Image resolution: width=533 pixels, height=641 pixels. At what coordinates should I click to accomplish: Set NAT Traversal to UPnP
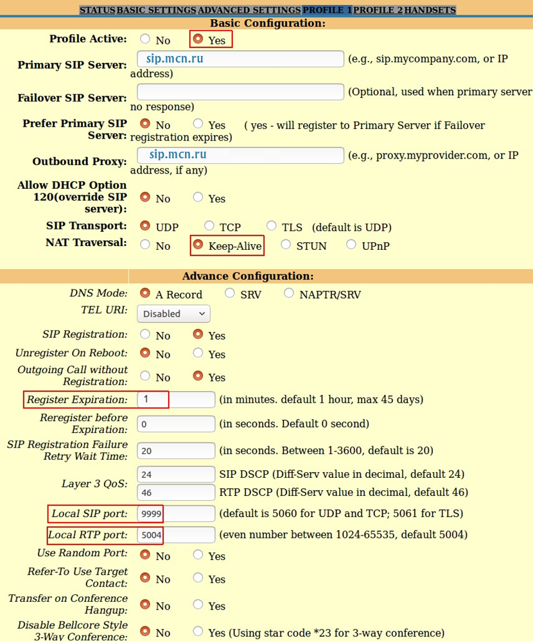(351, 245)
